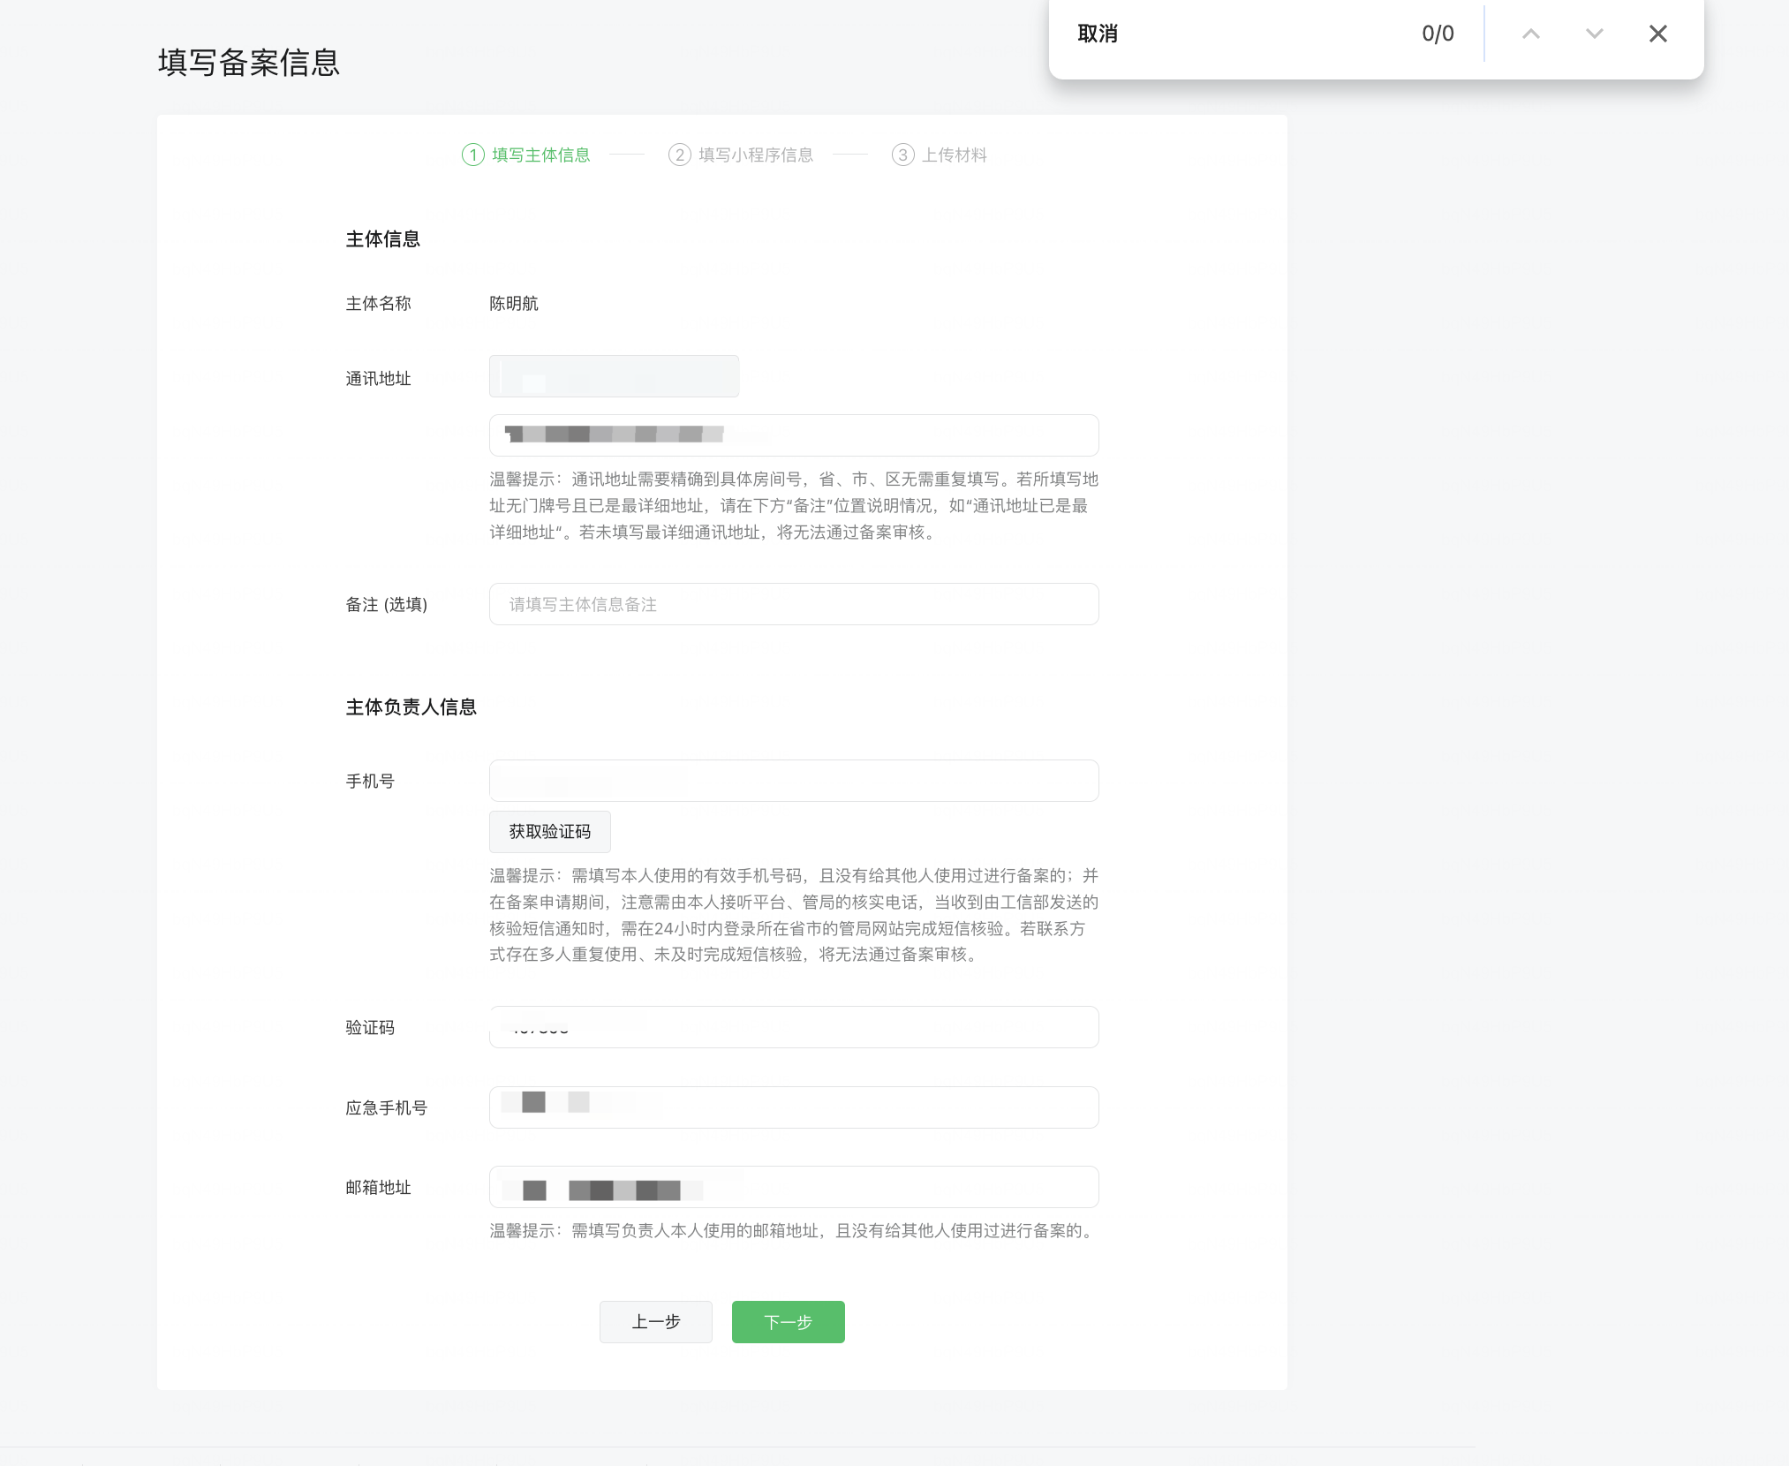Close the find bar
This screenshot has width=1789, height=1466.
pos(1657,34)
